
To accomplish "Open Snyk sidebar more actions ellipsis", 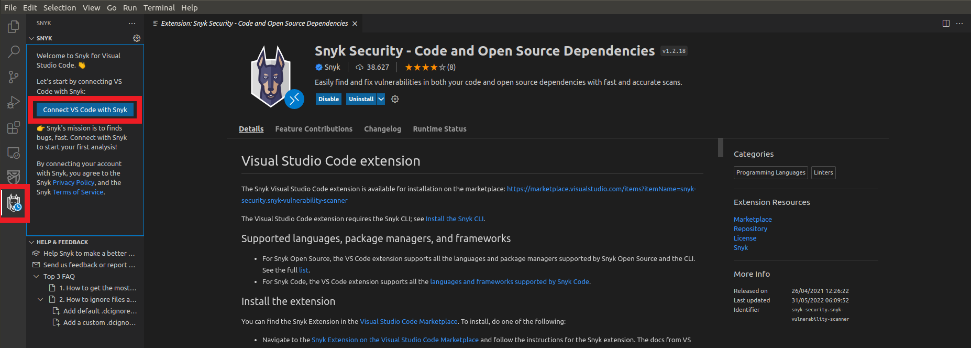I will click(132, 23).
